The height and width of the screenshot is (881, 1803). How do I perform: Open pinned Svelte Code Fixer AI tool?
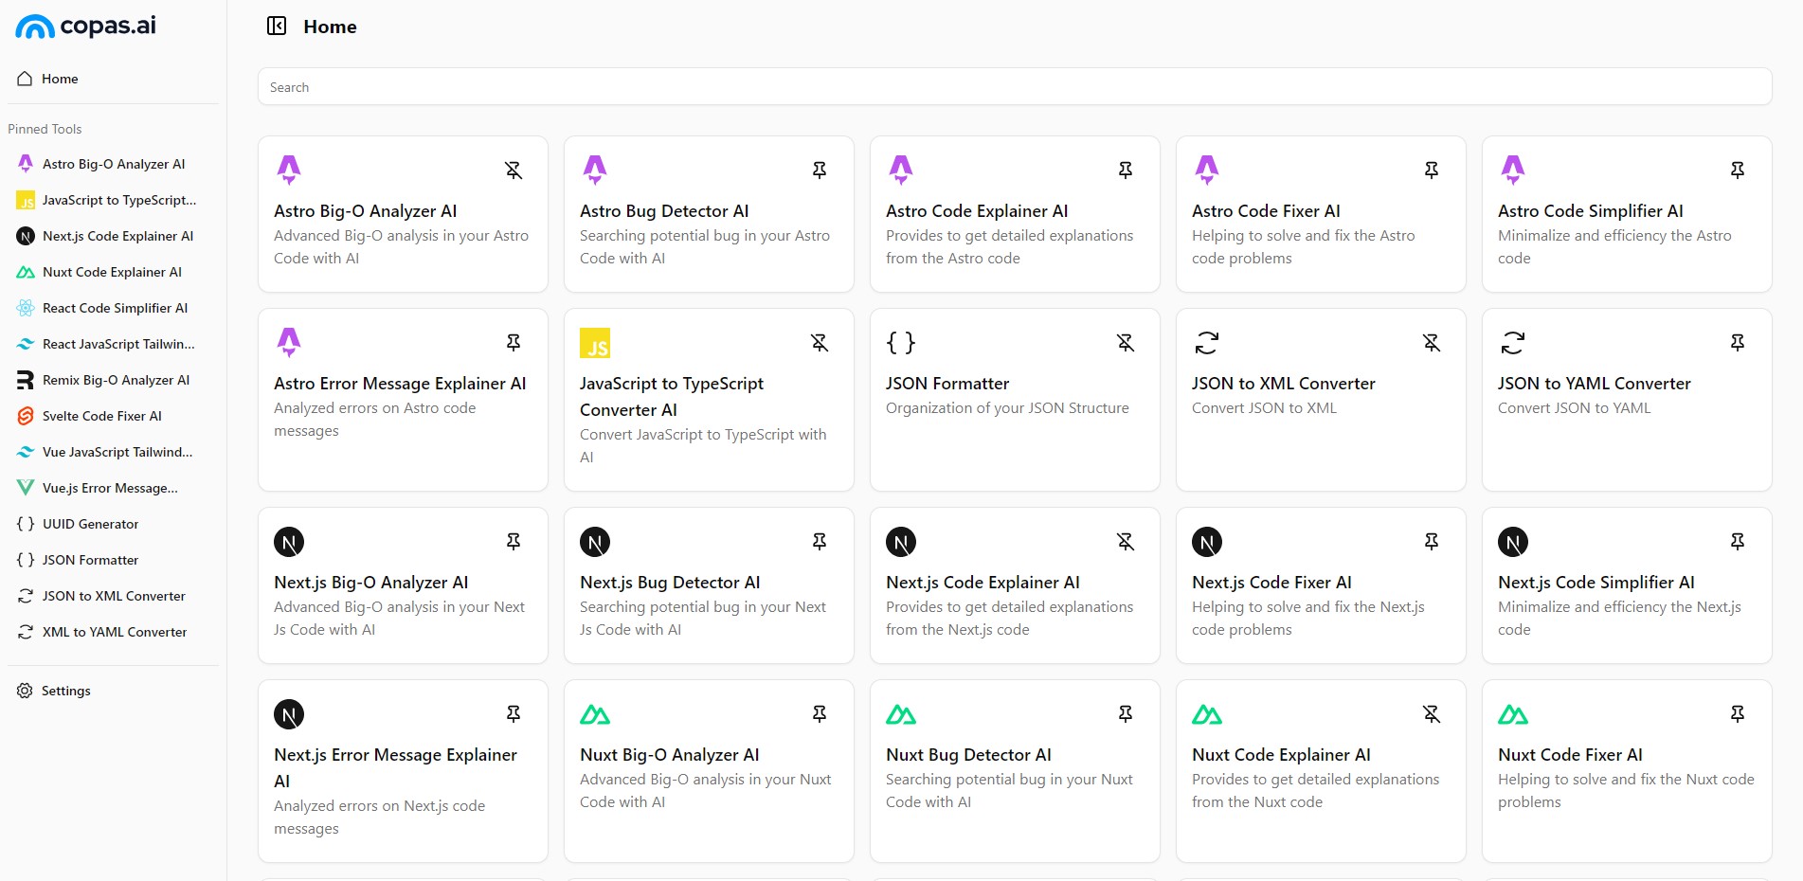pos(101,416)
